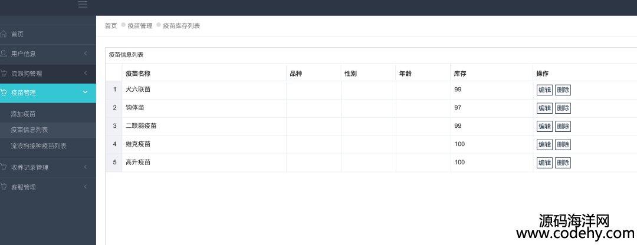Click the cart icon beside 收养记录管理
637x245 pixels.
tap(4, 167)
